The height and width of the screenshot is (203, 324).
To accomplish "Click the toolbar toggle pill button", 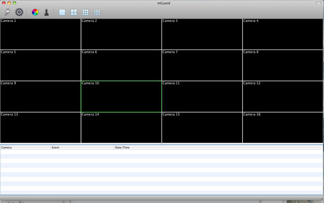I will click(x=319, y=3).
